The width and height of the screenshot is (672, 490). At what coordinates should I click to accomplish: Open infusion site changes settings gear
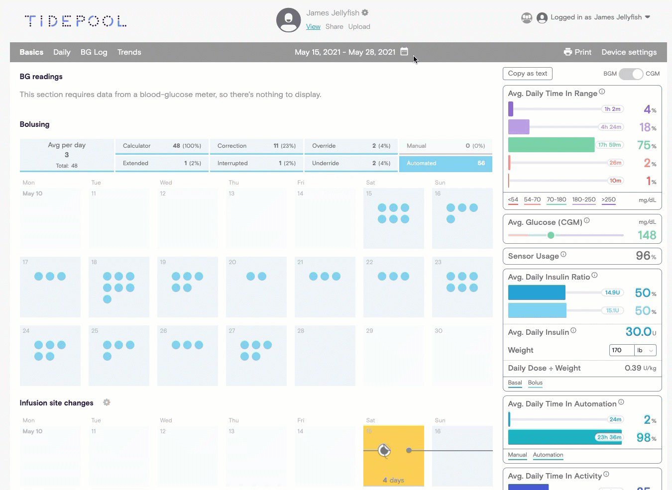click(107, 402)
